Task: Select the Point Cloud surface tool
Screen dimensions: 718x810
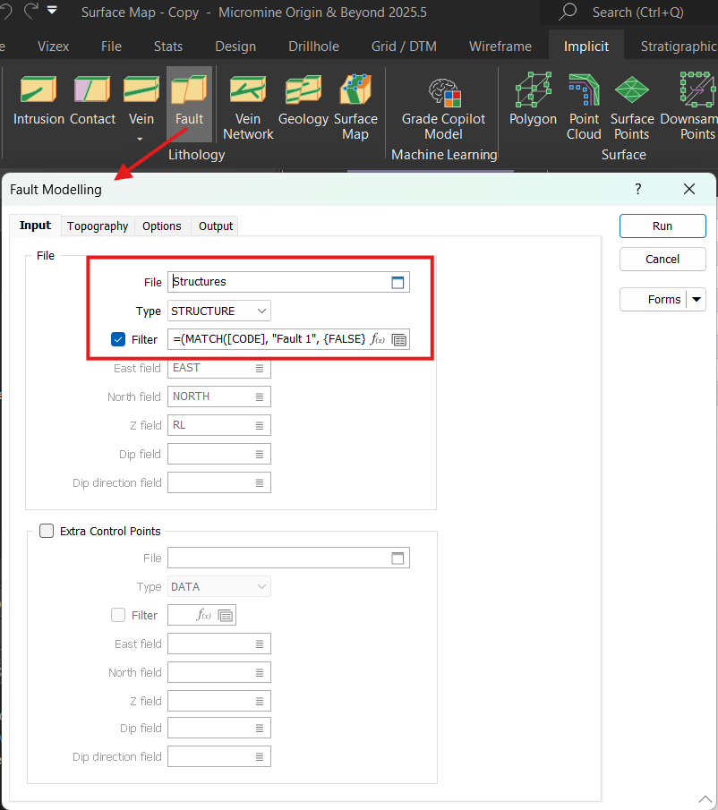Action: coord(584,107)
